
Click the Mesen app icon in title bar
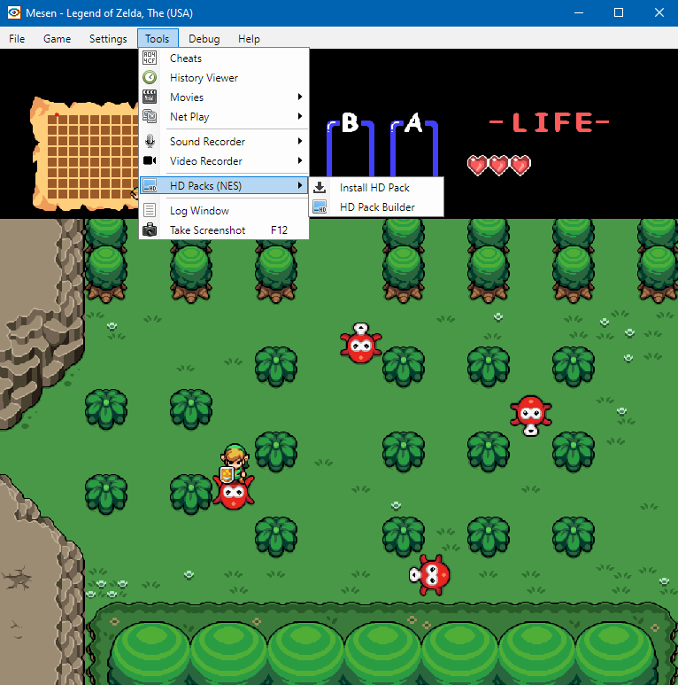tap(14, 12)
